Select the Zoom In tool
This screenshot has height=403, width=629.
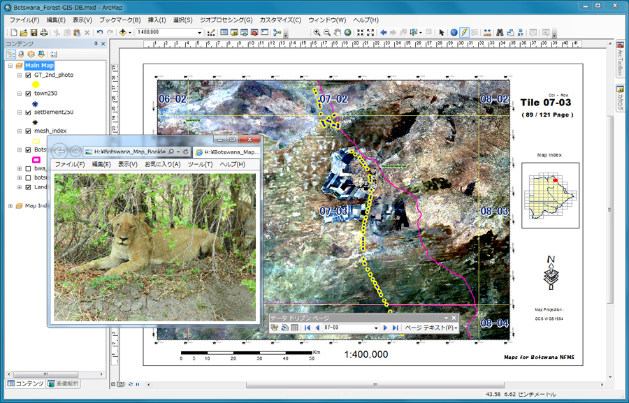(x=317, y=33)
